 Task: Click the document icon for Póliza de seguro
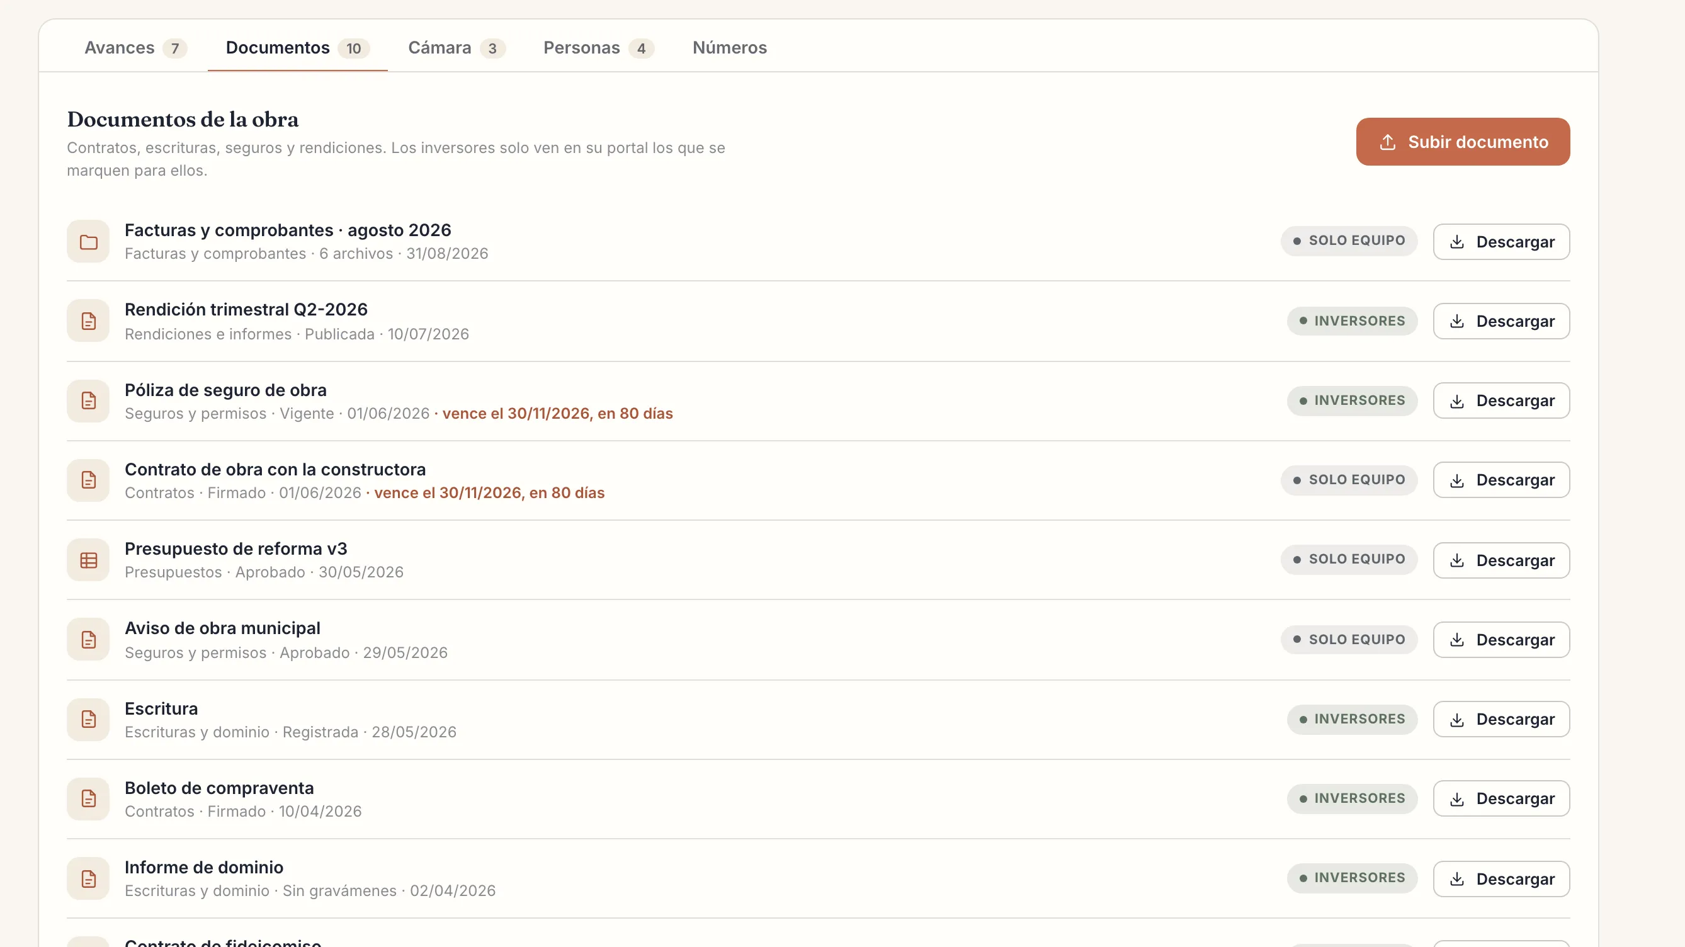pyautogui.click(x=88, y=401)
